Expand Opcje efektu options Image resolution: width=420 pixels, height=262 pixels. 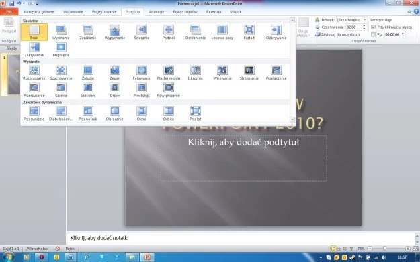click(303, 27)
